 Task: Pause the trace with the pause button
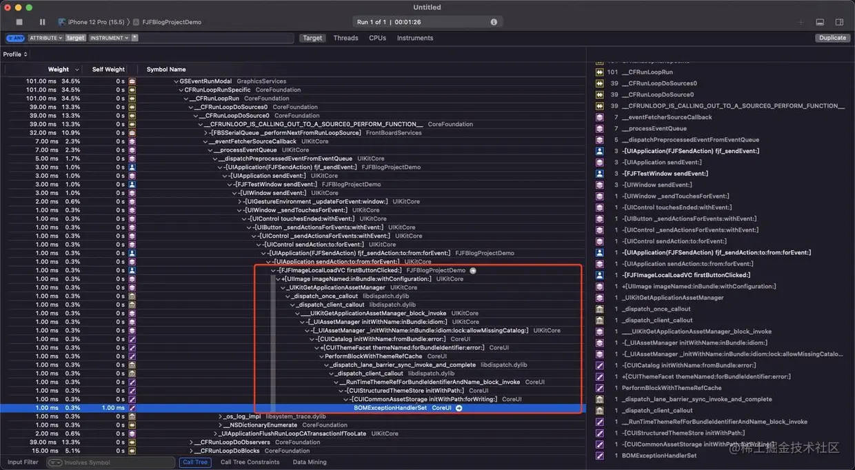[x=43, y=22]
